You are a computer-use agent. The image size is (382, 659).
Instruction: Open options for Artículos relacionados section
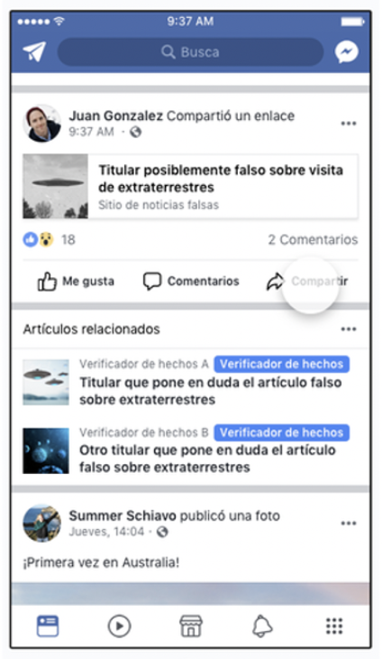[349, 329]
